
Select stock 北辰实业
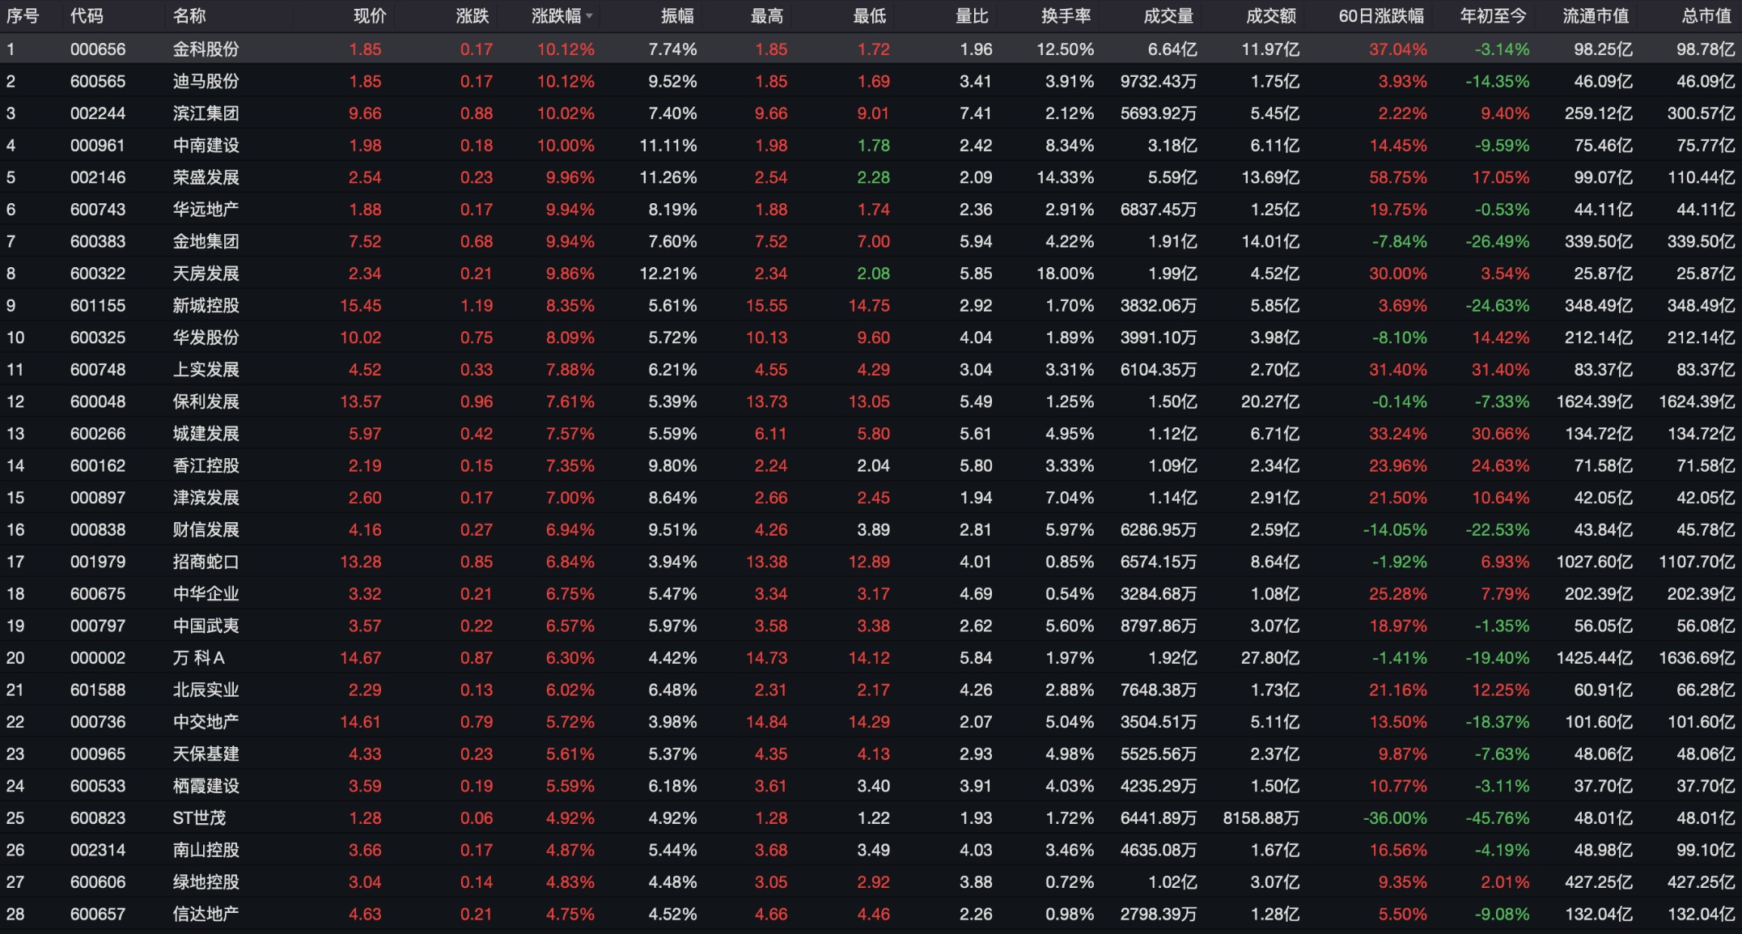click(206, 690)
